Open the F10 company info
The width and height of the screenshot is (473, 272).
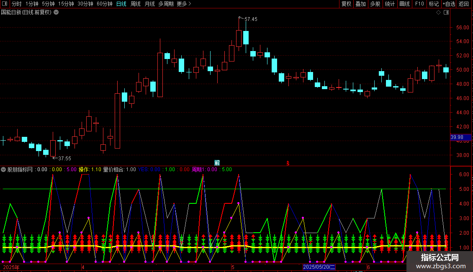tap(419, 4)
